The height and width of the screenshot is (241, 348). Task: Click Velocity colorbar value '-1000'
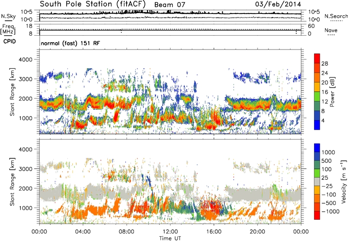click(x=330, y=211)
